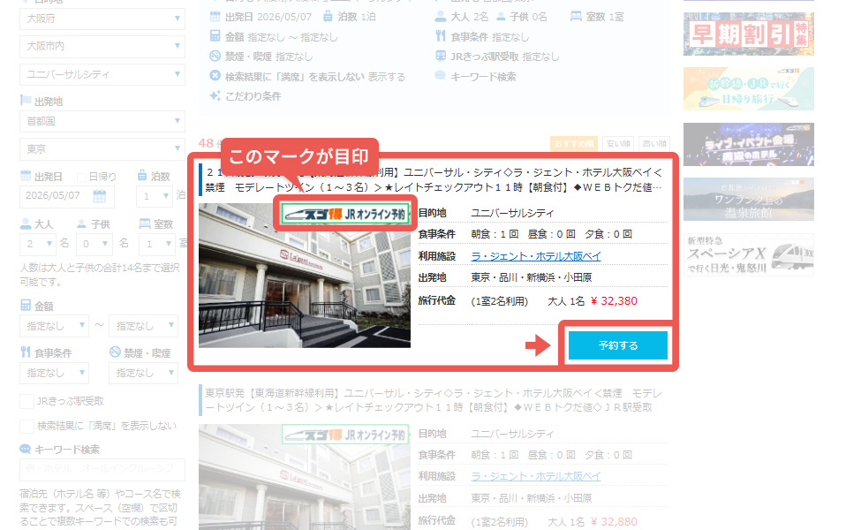Click the calculator icon beside 金額 sidebar label
Image resolution: width=846 pixels, height=530 pixels.
[26, 305]
